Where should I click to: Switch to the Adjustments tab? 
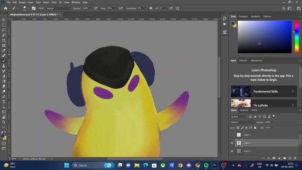(x=256, y=60)
